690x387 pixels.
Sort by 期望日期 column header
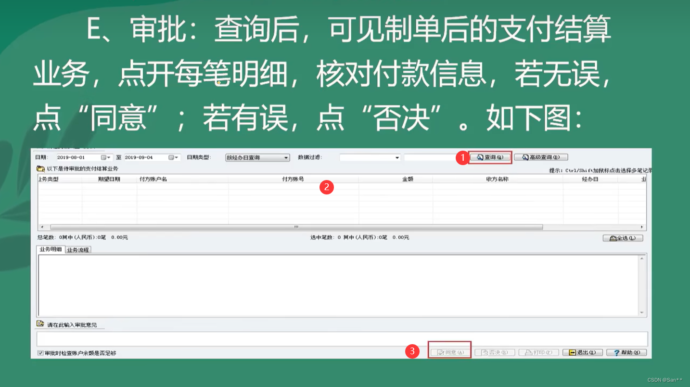[109, 179]
